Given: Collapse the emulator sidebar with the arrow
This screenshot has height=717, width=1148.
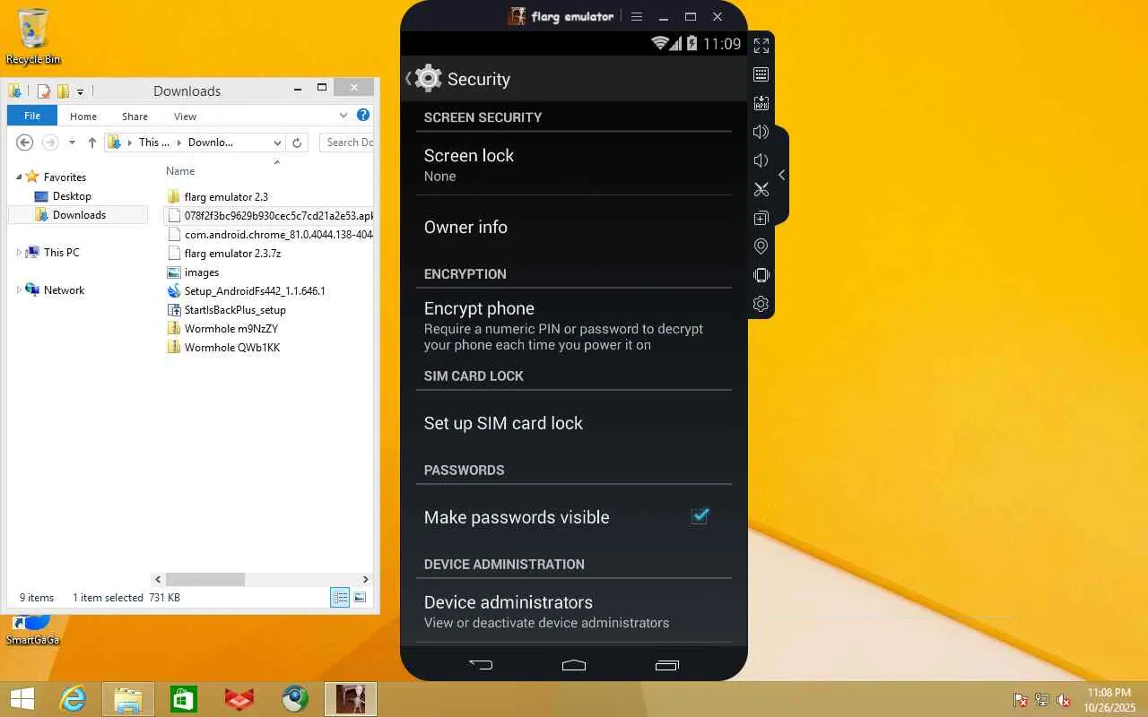Looking at the screenshot, I should point(782,175).
